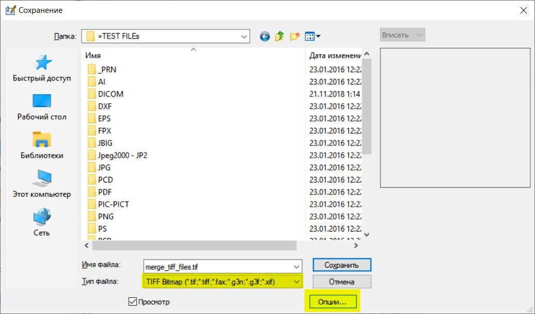Screen dimensions: 535x314
Task: Open the Тип файла TIFF Bitmap dropdown
Action: pos(222,282)
